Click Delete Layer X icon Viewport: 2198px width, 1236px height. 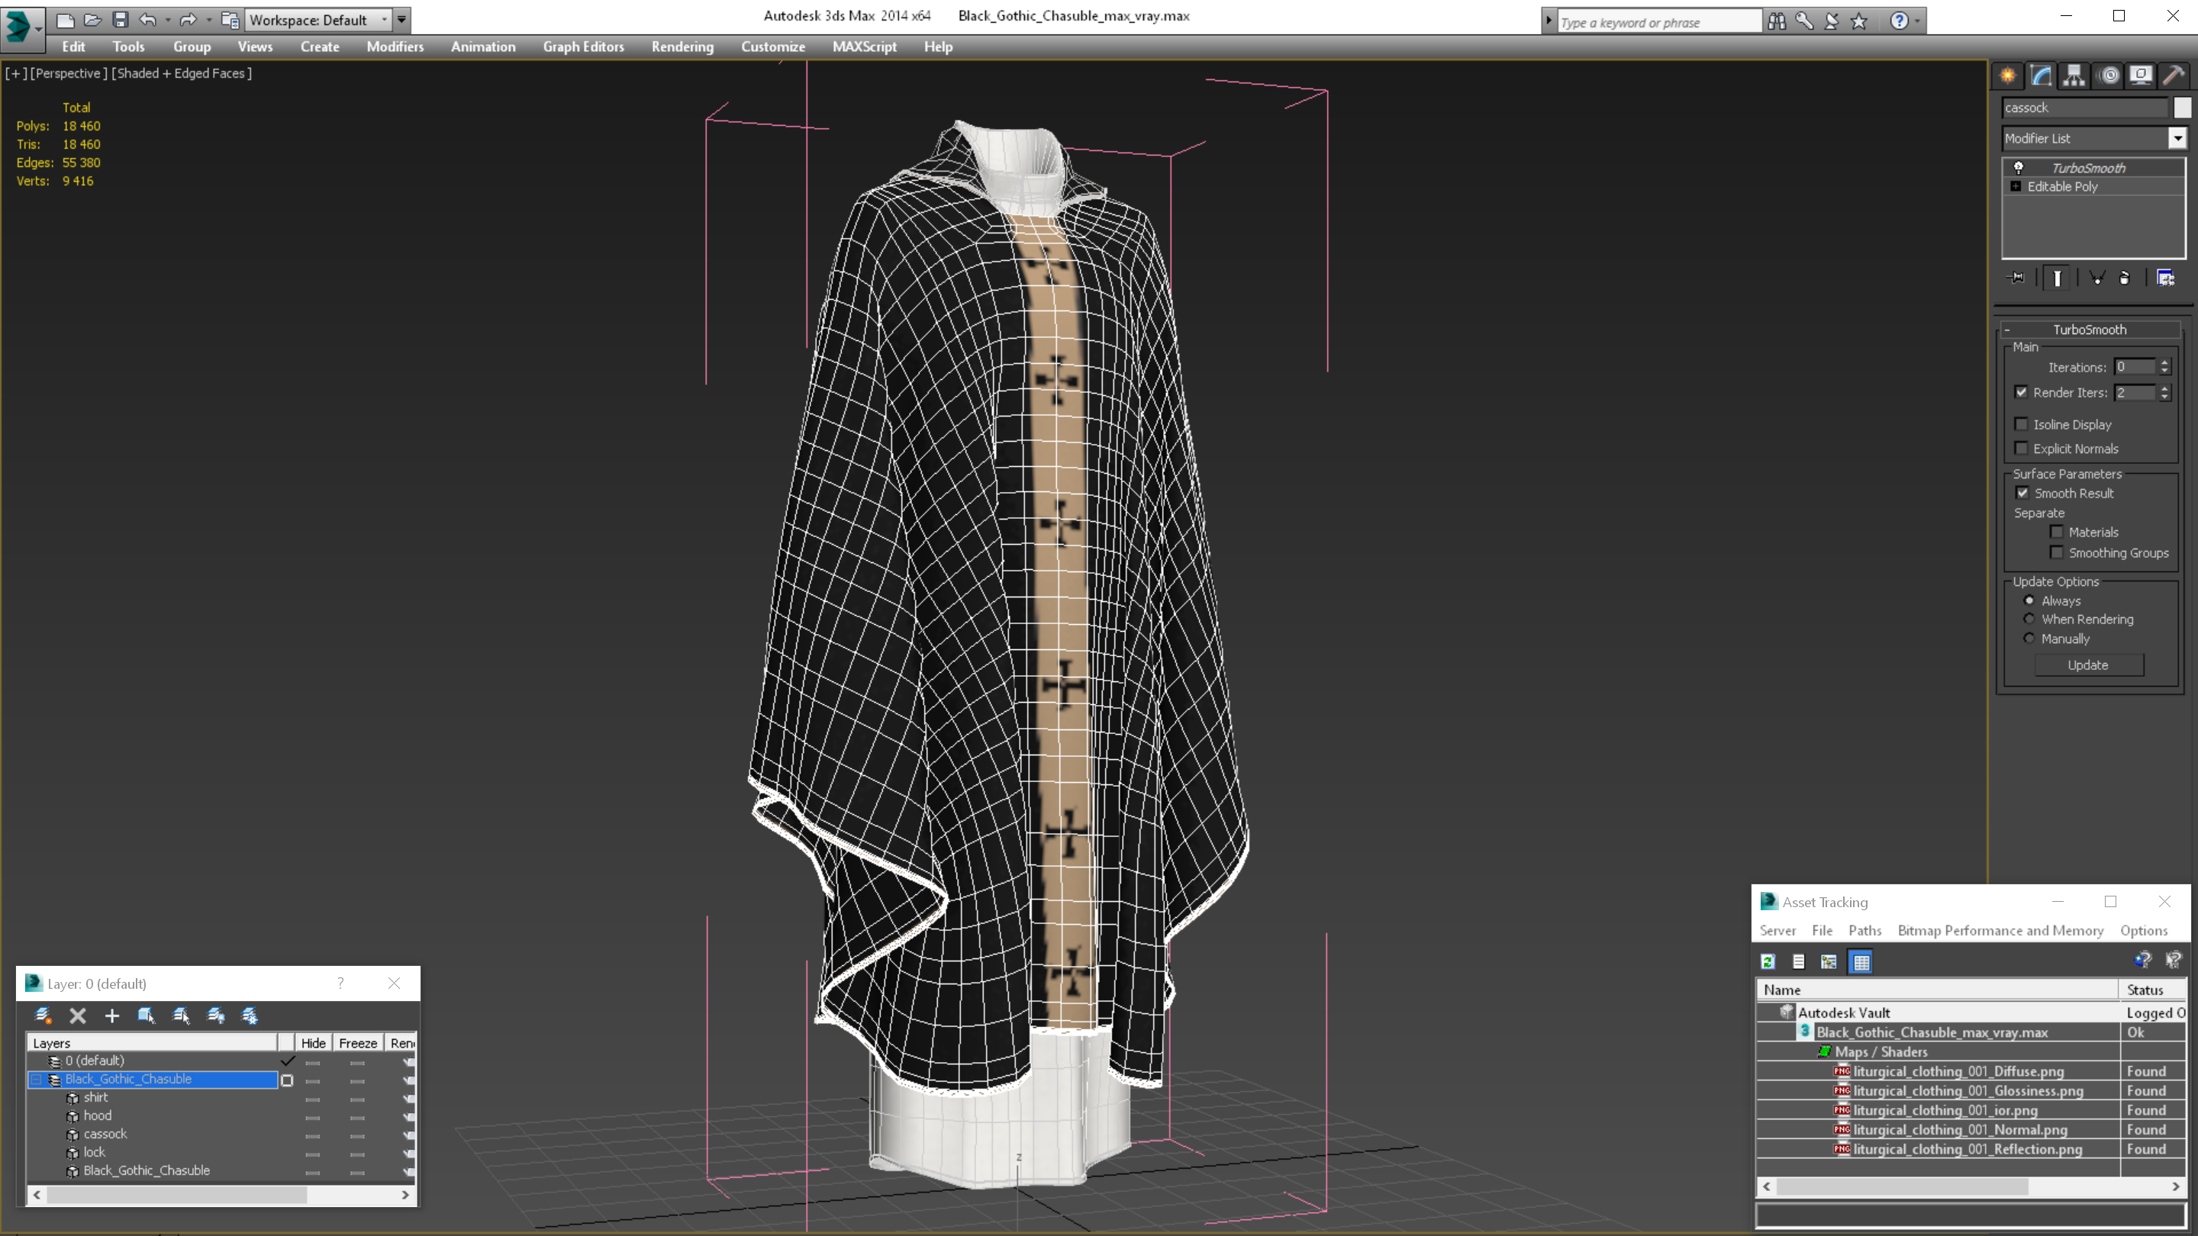(x=78, y=1015)
